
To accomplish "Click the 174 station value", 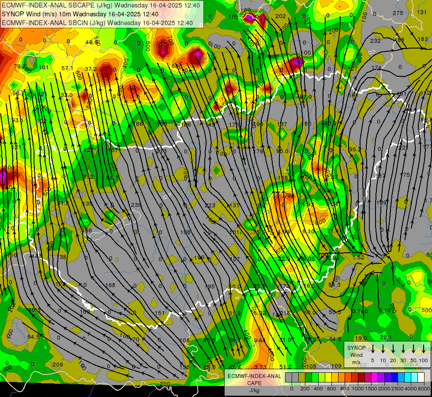I will click(376, 68).
